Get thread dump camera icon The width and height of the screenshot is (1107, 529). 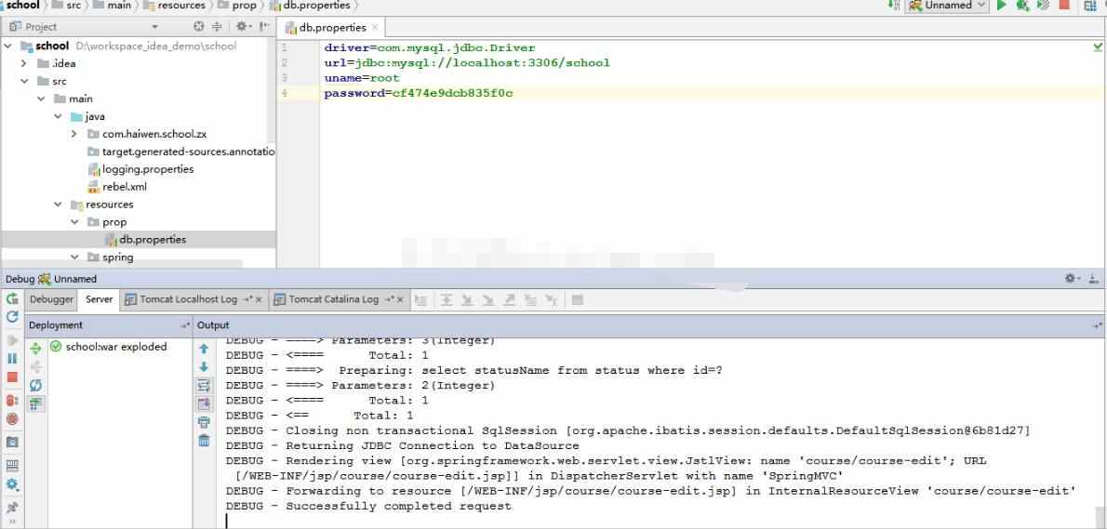tap(12, 443)
